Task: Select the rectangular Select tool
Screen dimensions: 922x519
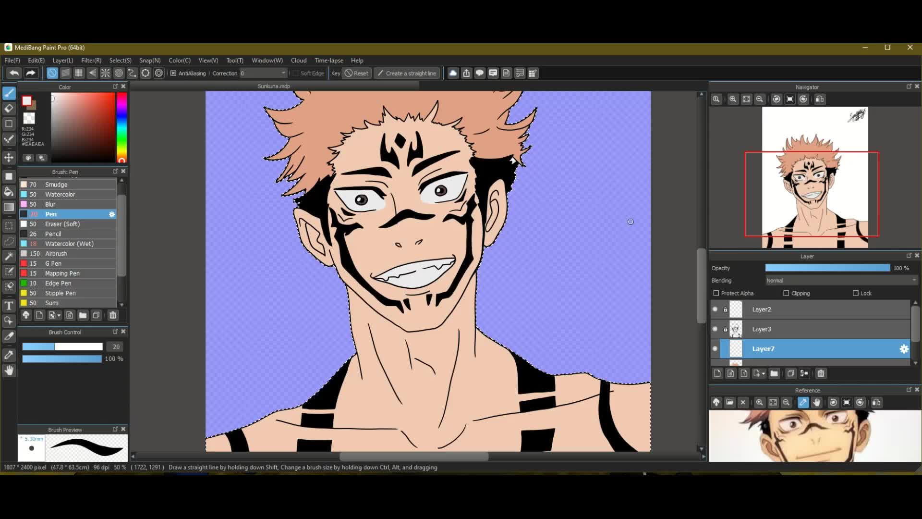Action: (x=9, y=226)
